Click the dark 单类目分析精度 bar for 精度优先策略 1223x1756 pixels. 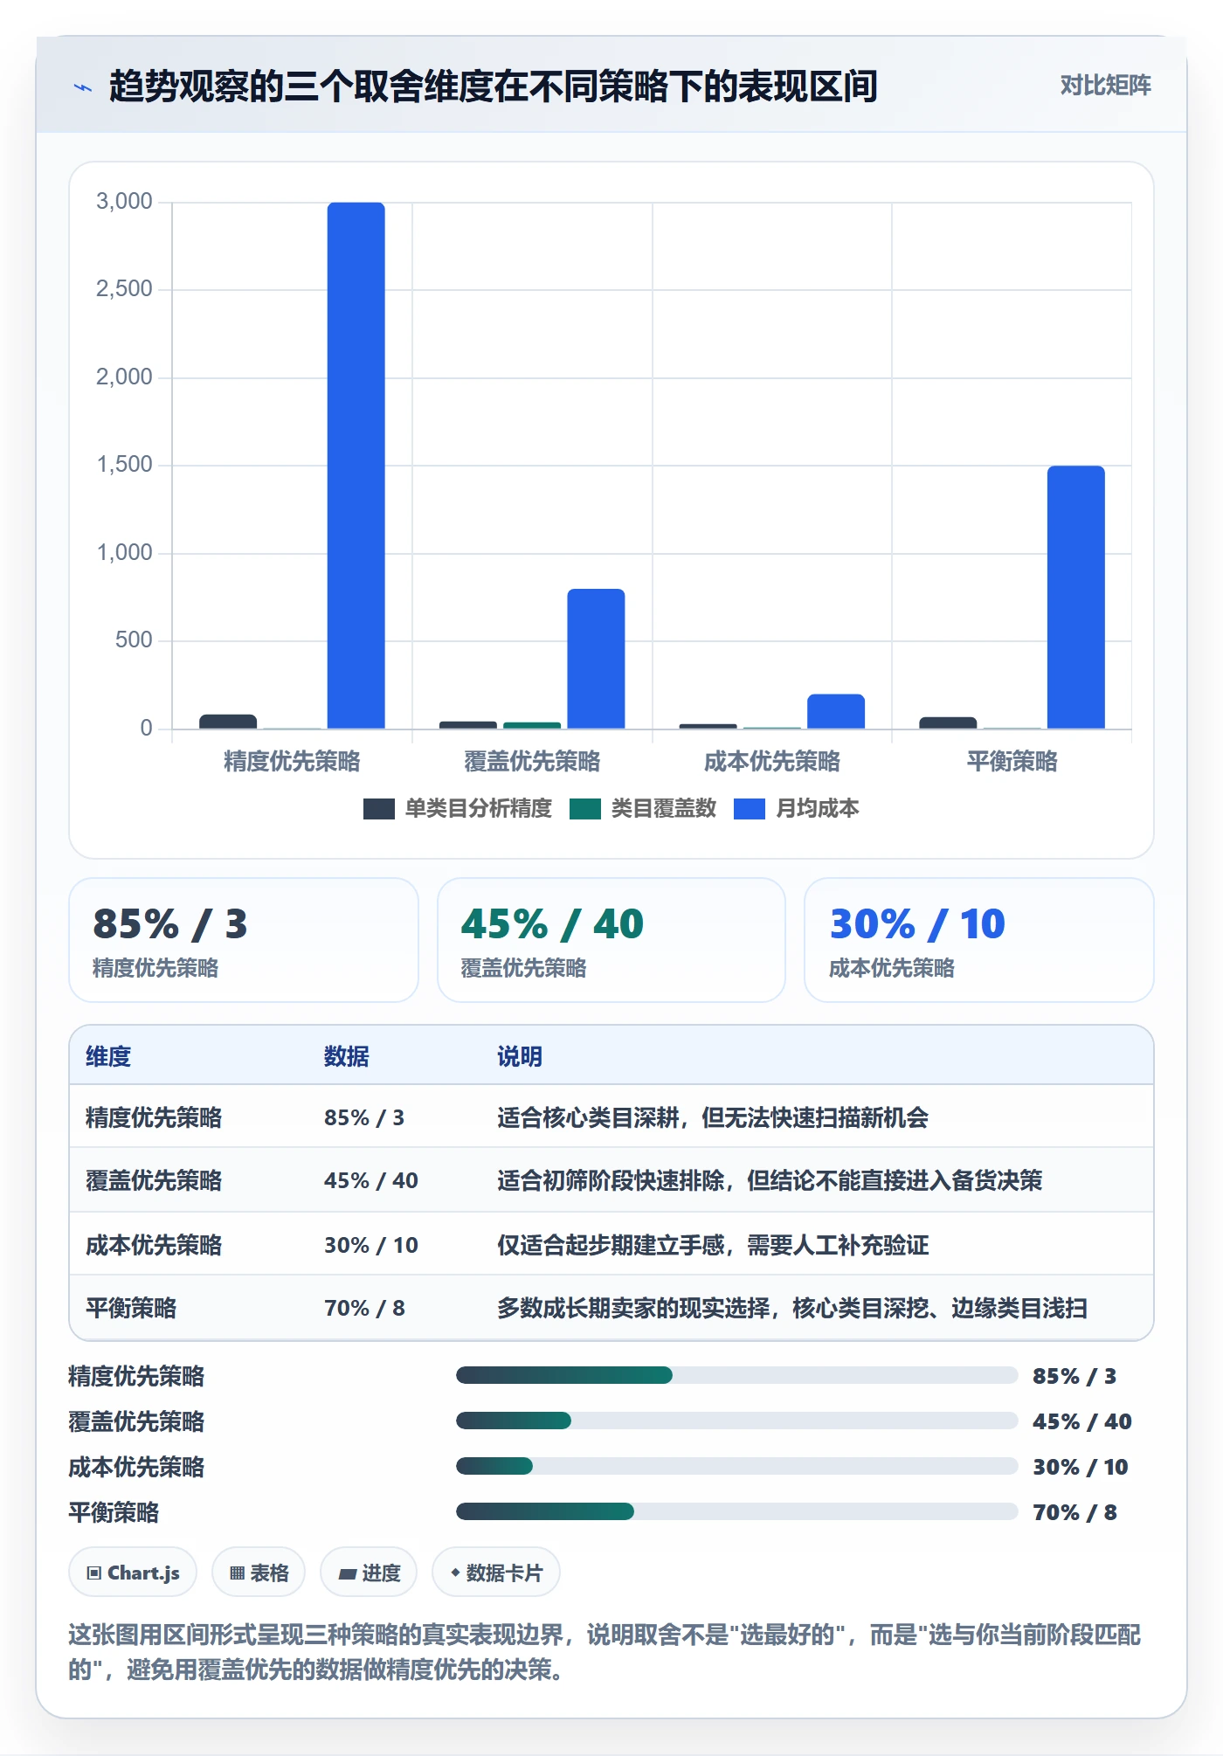[x=228, y=722]
